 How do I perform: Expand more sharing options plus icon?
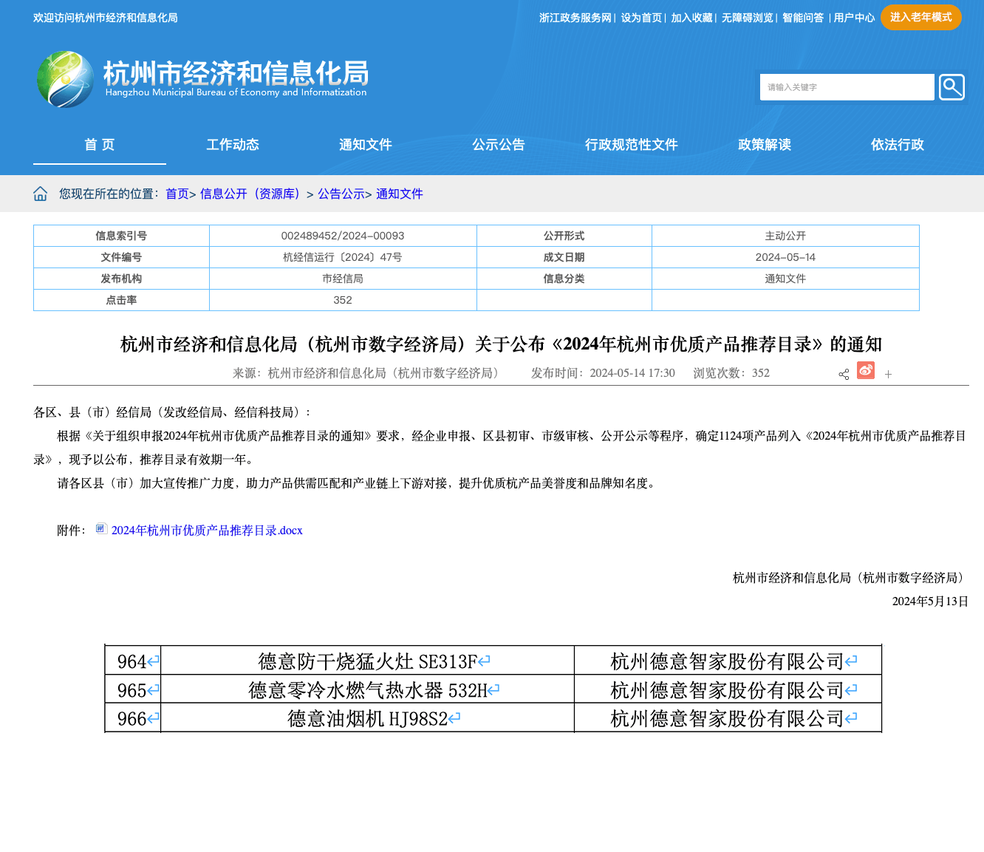pos(888,375)
